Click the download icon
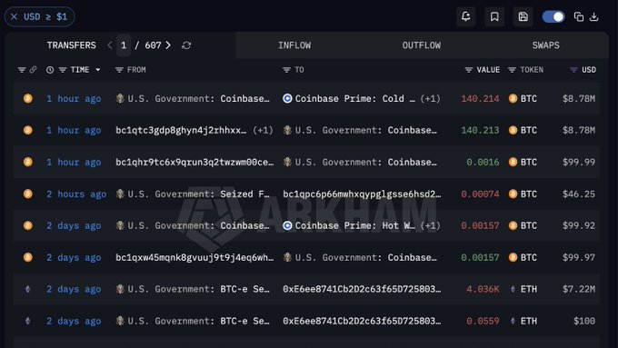This screenshot has height=348, width=618. [594, 16]
